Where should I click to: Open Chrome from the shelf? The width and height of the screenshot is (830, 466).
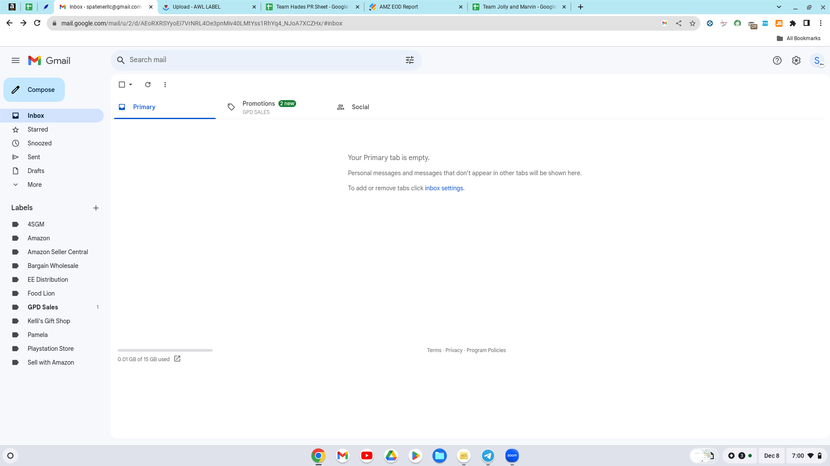click(x=318, y=456)
